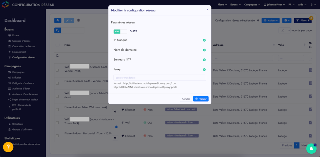Expand the Nom de domaine section
This screenshot has width=320, height=157.
pos(204,50)
